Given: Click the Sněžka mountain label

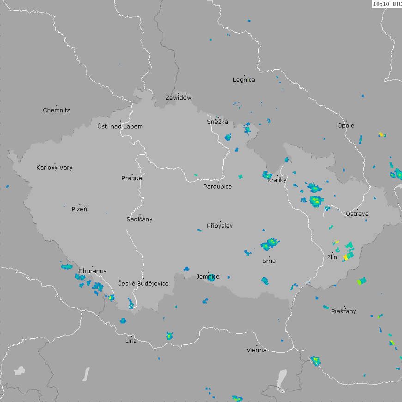Looking at the screenshot, I should click(x=217, y=122).
